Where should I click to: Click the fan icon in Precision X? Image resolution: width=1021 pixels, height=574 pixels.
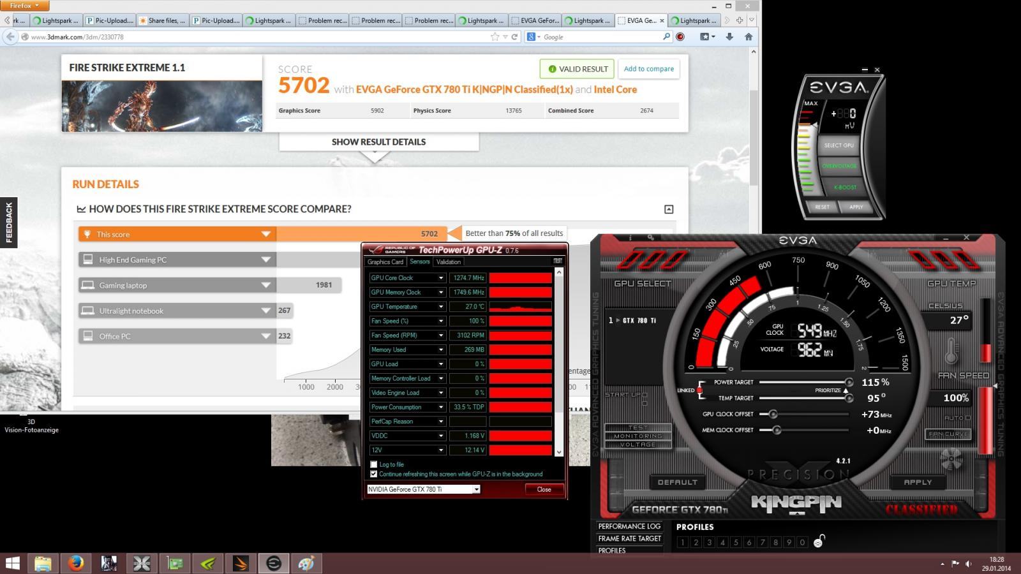pos(950,458)
